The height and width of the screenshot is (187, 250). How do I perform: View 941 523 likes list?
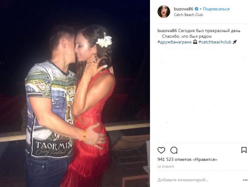point(187,159)
